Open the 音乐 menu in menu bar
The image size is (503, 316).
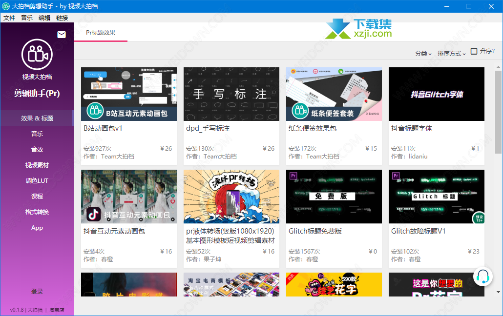point(27,18)
